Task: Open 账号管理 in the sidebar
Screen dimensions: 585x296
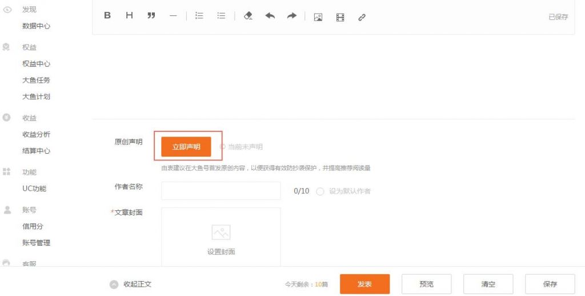Action: coord(36,243)
